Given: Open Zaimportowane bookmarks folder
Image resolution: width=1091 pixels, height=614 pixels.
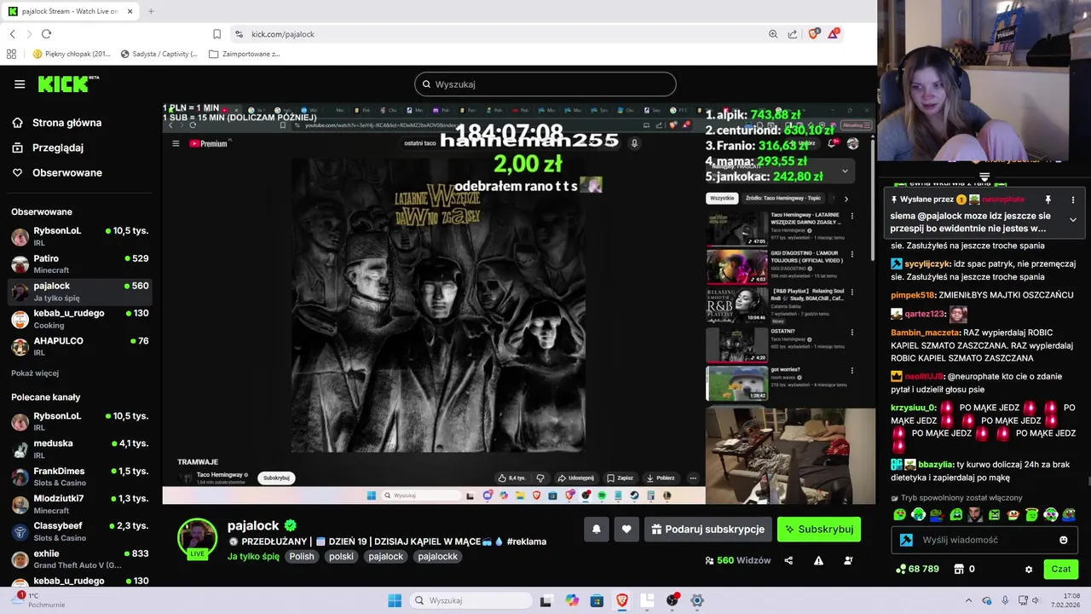Looking at the screenshot, I should (x=244, y=54).
